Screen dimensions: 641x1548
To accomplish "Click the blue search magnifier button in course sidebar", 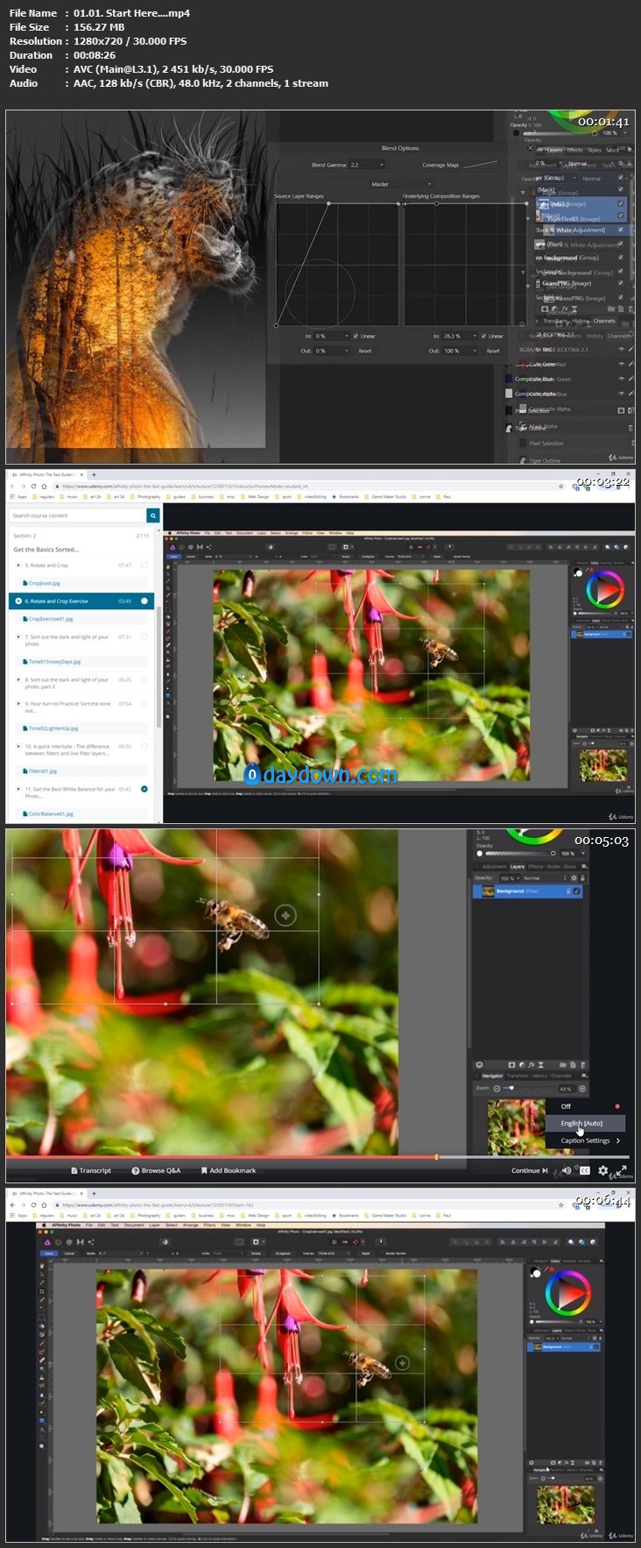I will point(153,515).
